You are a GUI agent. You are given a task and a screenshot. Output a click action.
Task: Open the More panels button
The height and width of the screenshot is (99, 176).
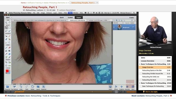133,87
